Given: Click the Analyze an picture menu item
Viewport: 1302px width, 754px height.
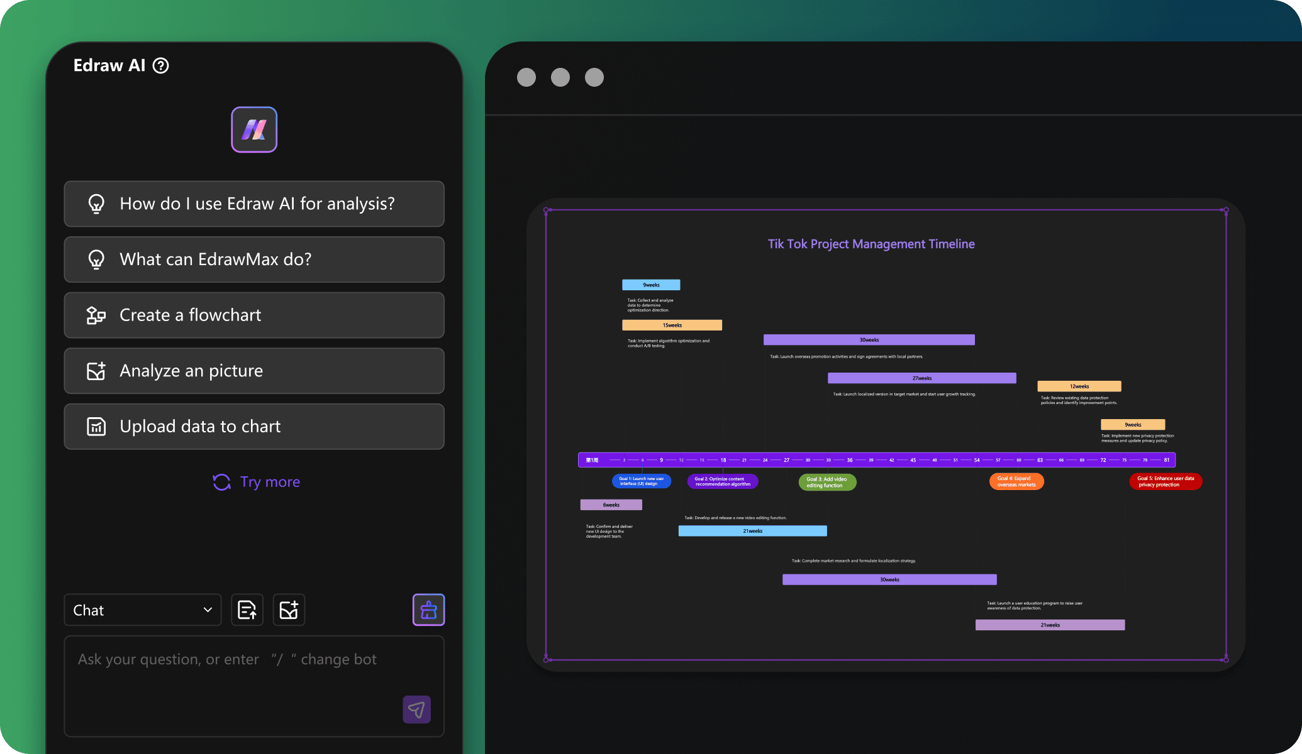Looking at the screenshot, I should tap(254, 369).
